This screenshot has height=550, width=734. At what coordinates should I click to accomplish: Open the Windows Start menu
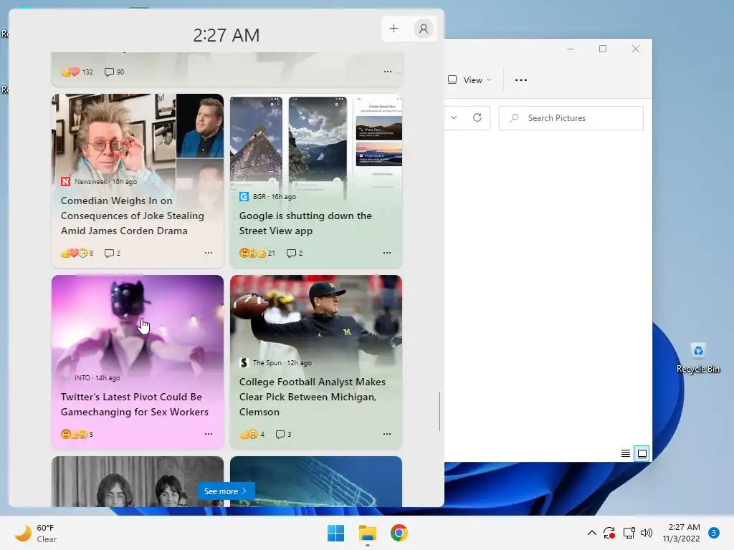click(x=335, y=533)
